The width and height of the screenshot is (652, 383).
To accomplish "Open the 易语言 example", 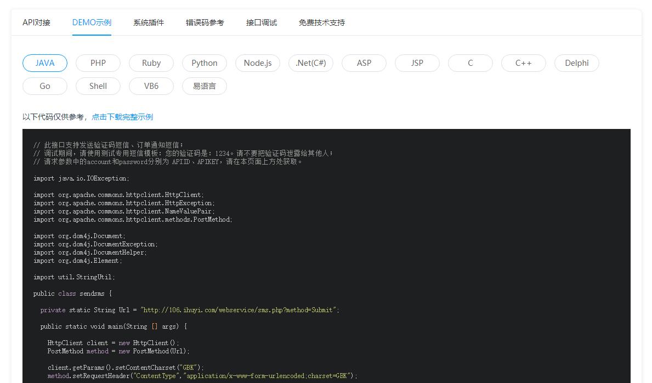I will (204, 86).
